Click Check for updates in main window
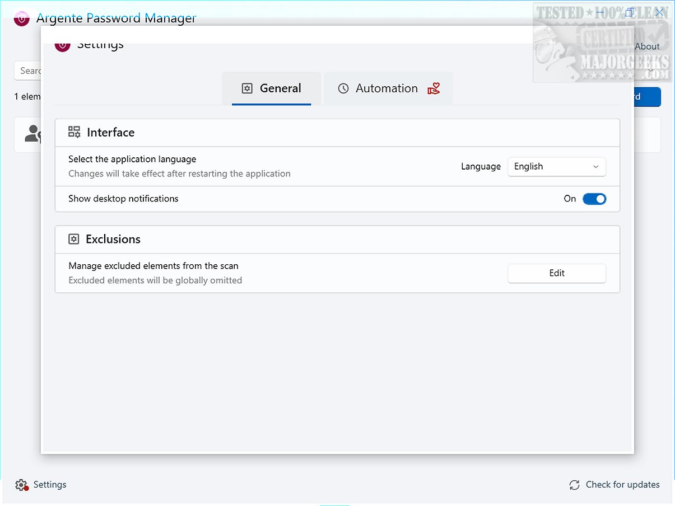Image resolution: width=675 pixels, height=506 pixels. pyautogui.click(x=615, y=485)
